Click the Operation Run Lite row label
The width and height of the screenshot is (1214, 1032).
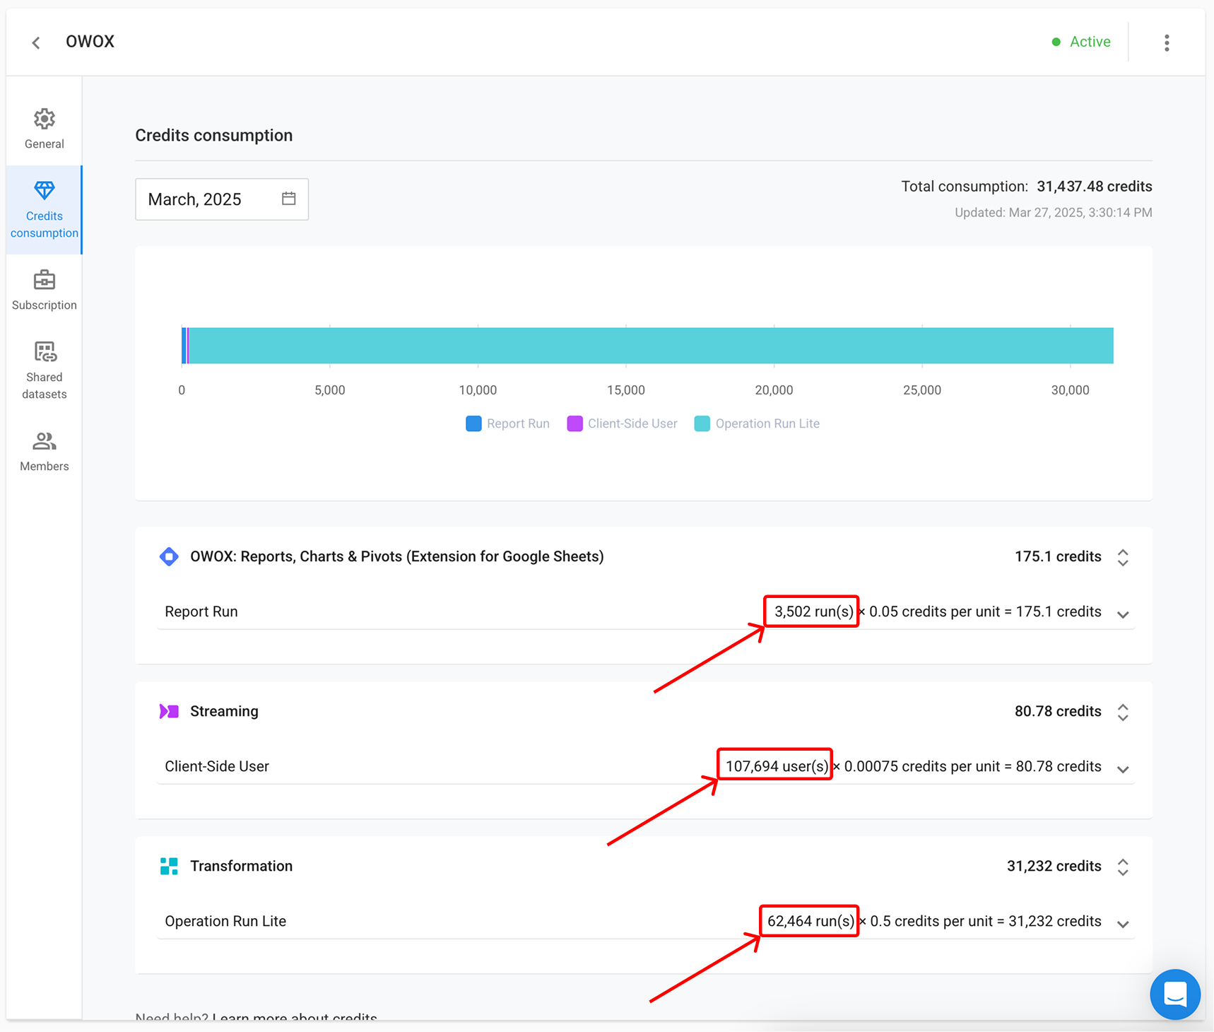pyautogui.click(x=225, y=921)
